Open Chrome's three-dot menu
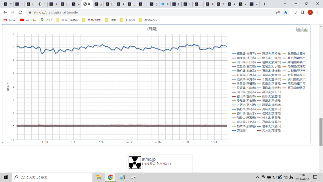323x182 pixels. coord(318,12)
